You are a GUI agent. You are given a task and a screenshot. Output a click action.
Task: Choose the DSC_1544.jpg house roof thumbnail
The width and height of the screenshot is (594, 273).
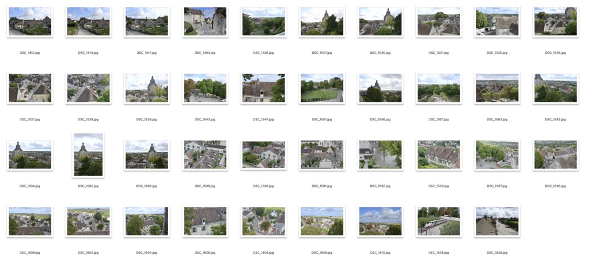pyautogui.click(x=263, y=88)
